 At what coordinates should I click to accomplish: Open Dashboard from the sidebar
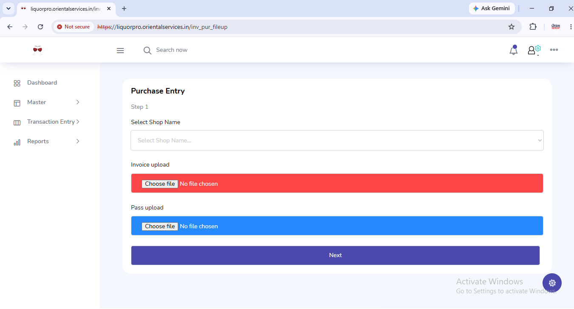point(42,83)
